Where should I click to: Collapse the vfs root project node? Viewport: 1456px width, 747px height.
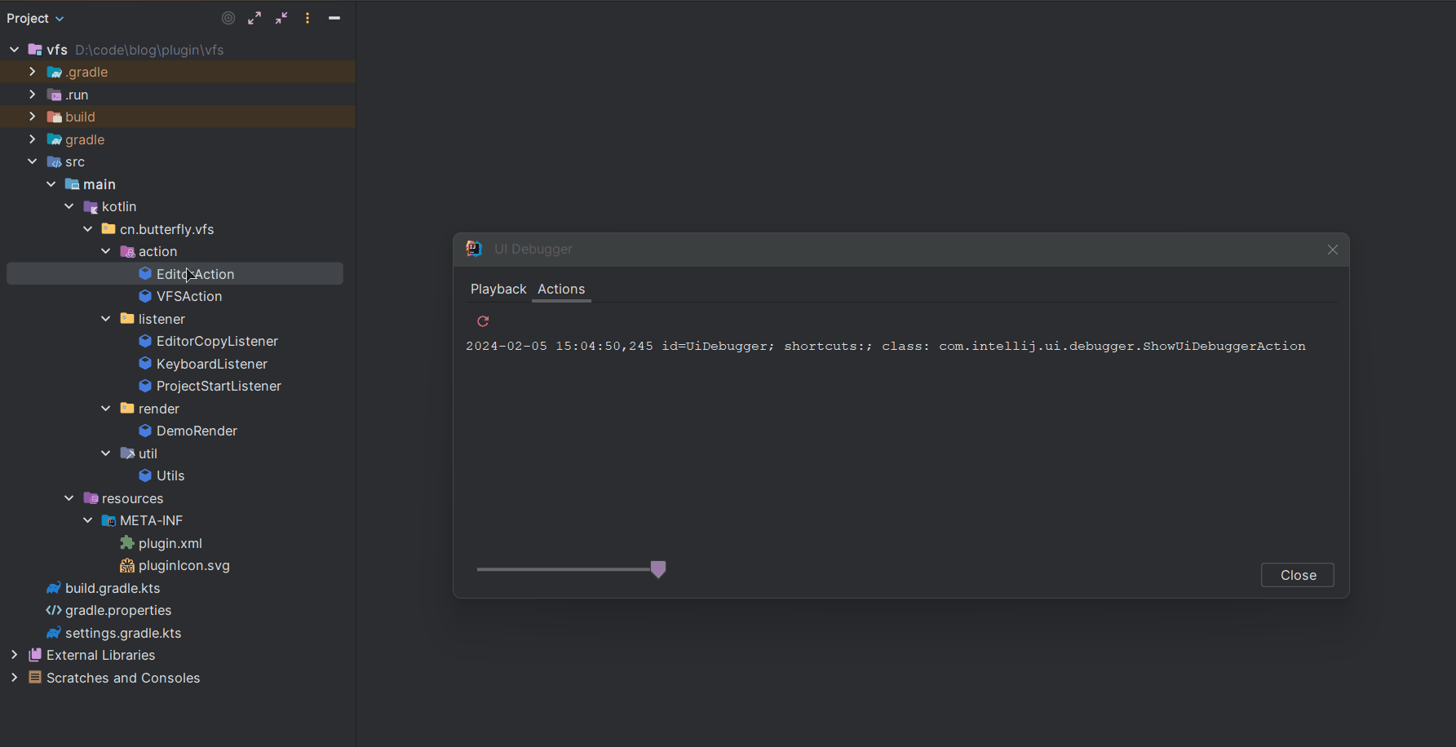15,50
